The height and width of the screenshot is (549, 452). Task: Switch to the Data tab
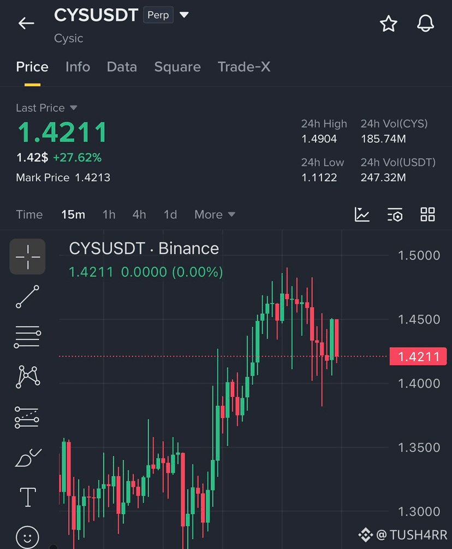tap(122, 67)
